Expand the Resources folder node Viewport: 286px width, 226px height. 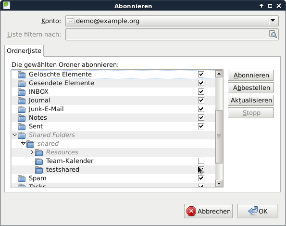tap(32, 152)
